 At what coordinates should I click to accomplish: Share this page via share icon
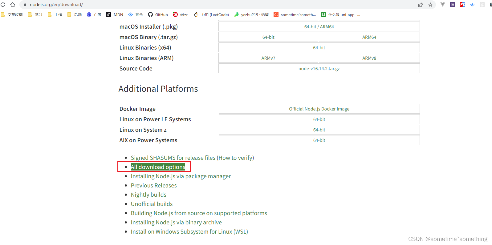pyautogui.click(x=421, y=5)
